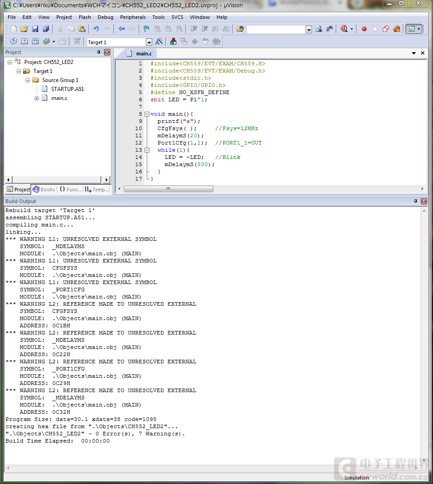The width and height of the screenshot is (433, 484).
Task: Open the SVCS menu
Action: (x=177, y=17)
